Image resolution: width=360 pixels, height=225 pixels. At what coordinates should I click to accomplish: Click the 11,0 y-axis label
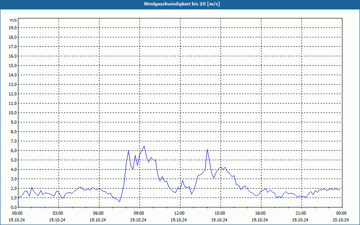click(12, 103)
